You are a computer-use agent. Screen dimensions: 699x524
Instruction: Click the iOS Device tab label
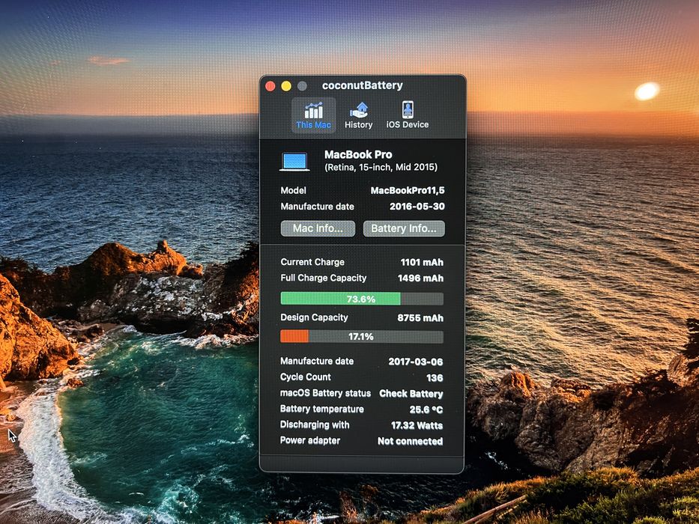coord(408,125)
